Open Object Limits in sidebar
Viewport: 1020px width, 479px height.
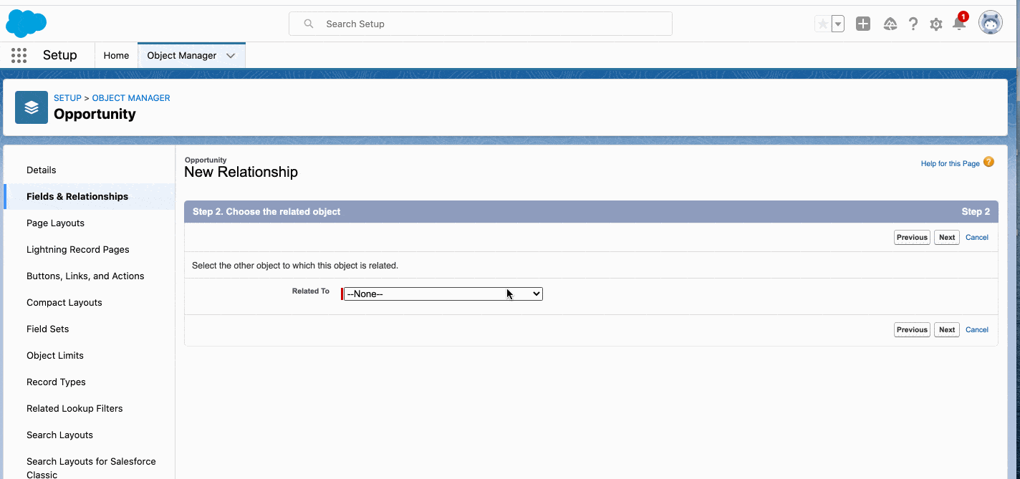[x=55, y=355]
